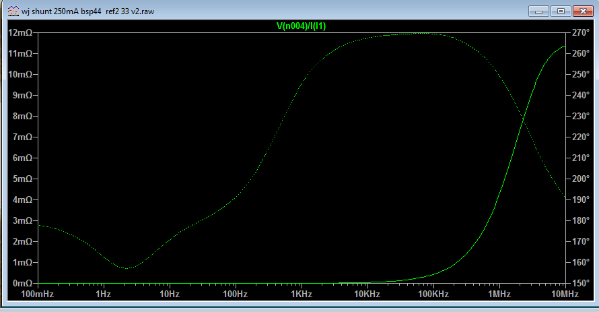Image resolution: width=599 pixels, height=312 pixels.
Task: Click the 3mΩ left axis label
Action: [x=22, y=220]
